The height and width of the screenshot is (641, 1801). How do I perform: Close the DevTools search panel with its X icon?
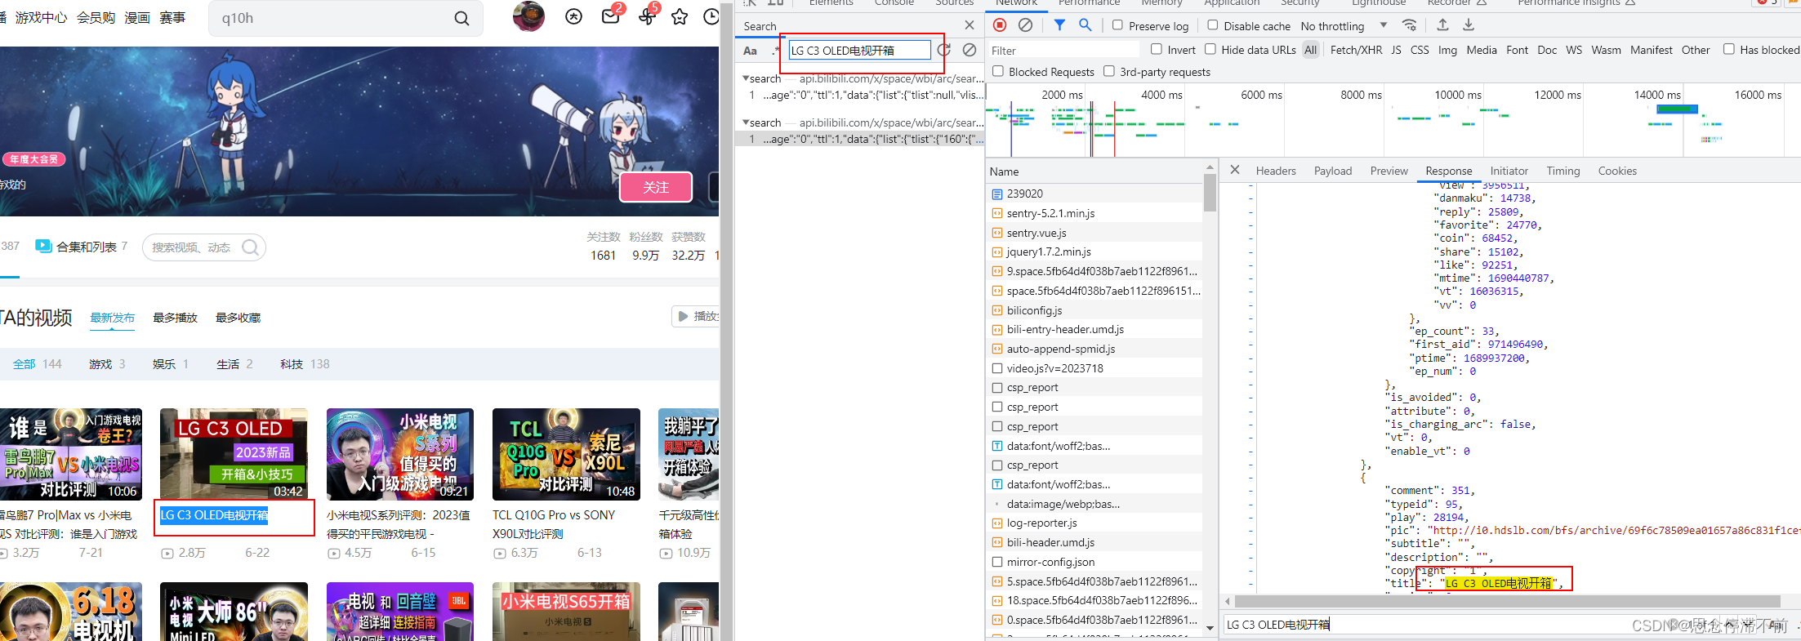pyautogui.click(x=970, y=25)
